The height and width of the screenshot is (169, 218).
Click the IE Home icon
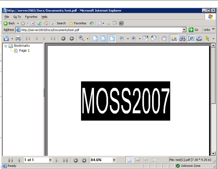(46, 23)
